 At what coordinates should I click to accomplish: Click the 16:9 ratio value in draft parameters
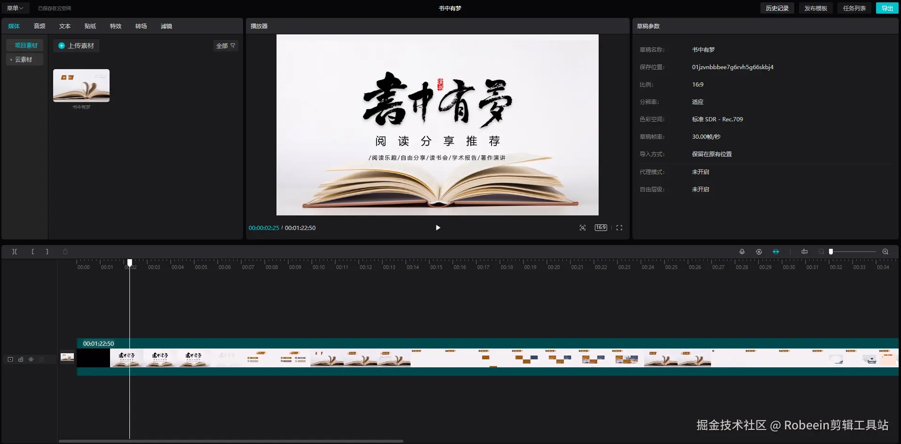pos(698,84)
